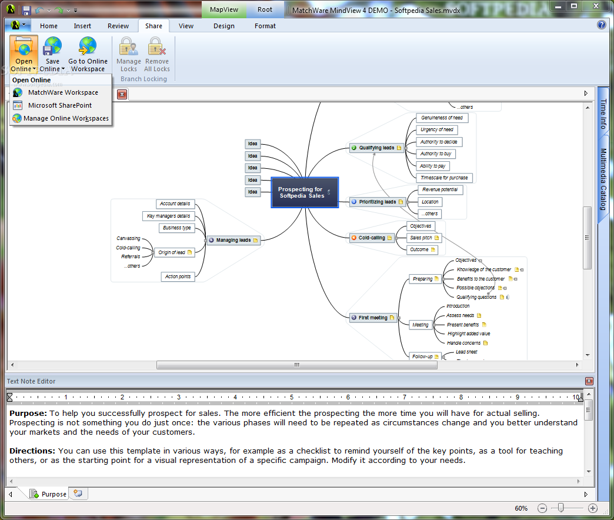
Task: Click the green check icon on Qualifying leads
Action: coord(354,148)
